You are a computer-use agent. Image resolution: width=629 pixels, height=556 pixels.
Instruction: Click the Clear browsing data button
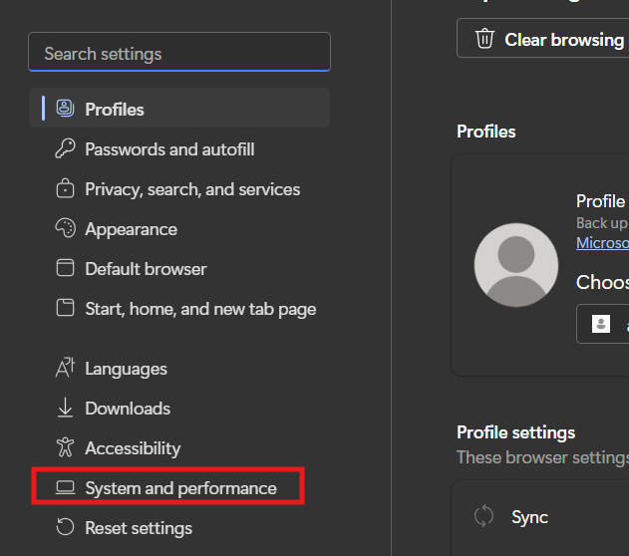[542, 39]
